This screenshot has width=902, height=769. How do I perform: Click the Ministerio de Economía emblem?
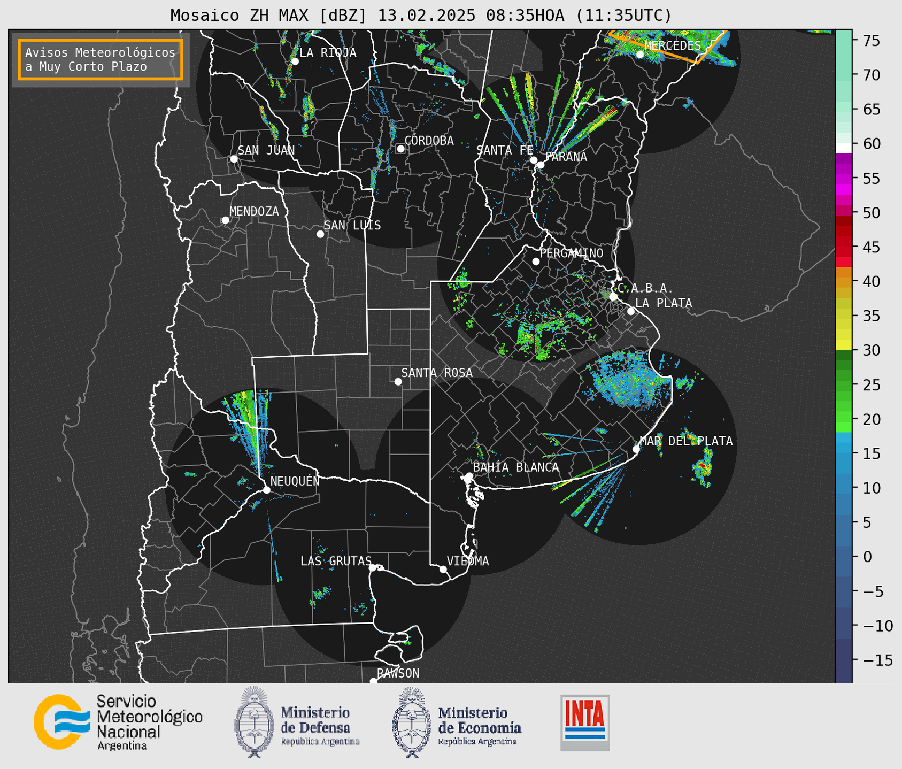411,722
